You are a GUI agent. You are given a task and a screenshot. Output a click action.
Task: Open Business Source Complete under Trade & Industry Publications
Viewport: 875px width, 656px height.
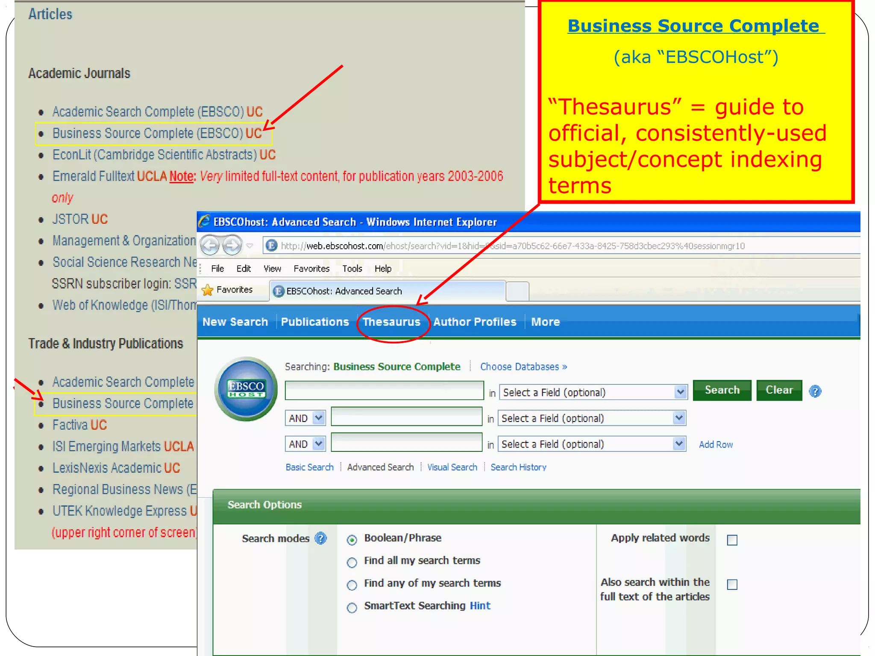tap(123, 403)
